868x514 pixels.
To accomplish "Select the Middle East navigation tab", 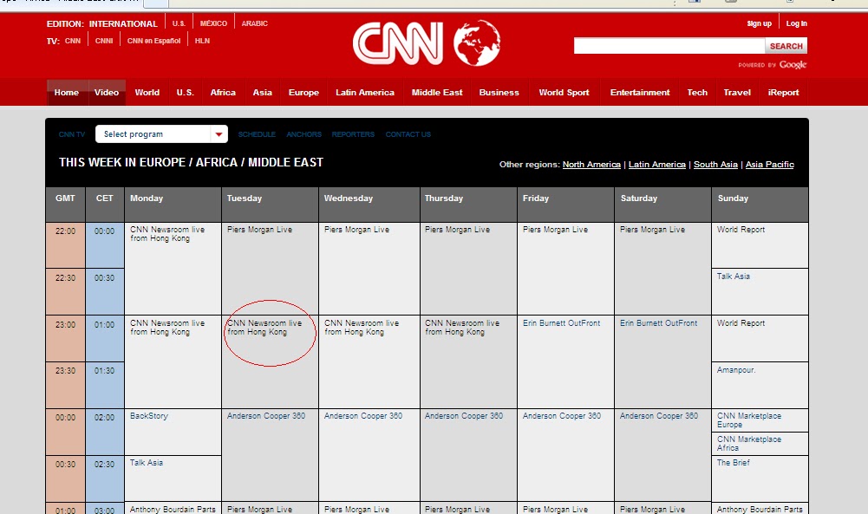I will tap(437, 92).
